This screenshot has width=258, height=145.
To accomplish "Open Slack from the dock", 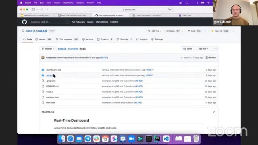I will tap(97, 139).
